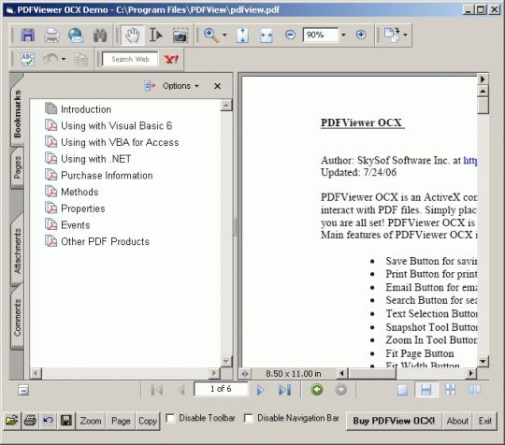Select the Text Selection tool
The height and width of the screenshot is (445, 505).
156,35
